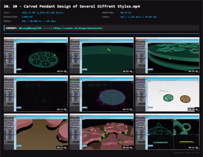Image resolution: width=203 pixels, height=157 pixels.
Task: Open the thumbnail timestamped 00:09:59
Action: (101, 55)
